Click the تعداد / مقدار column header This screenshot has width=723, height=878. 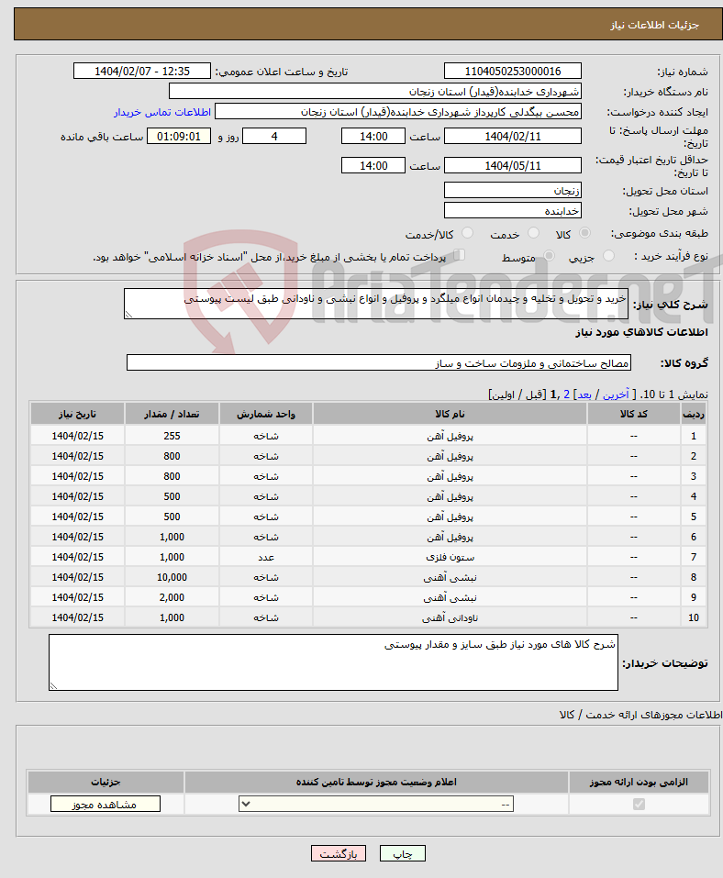pyautogui.click(x=172, y=414)
